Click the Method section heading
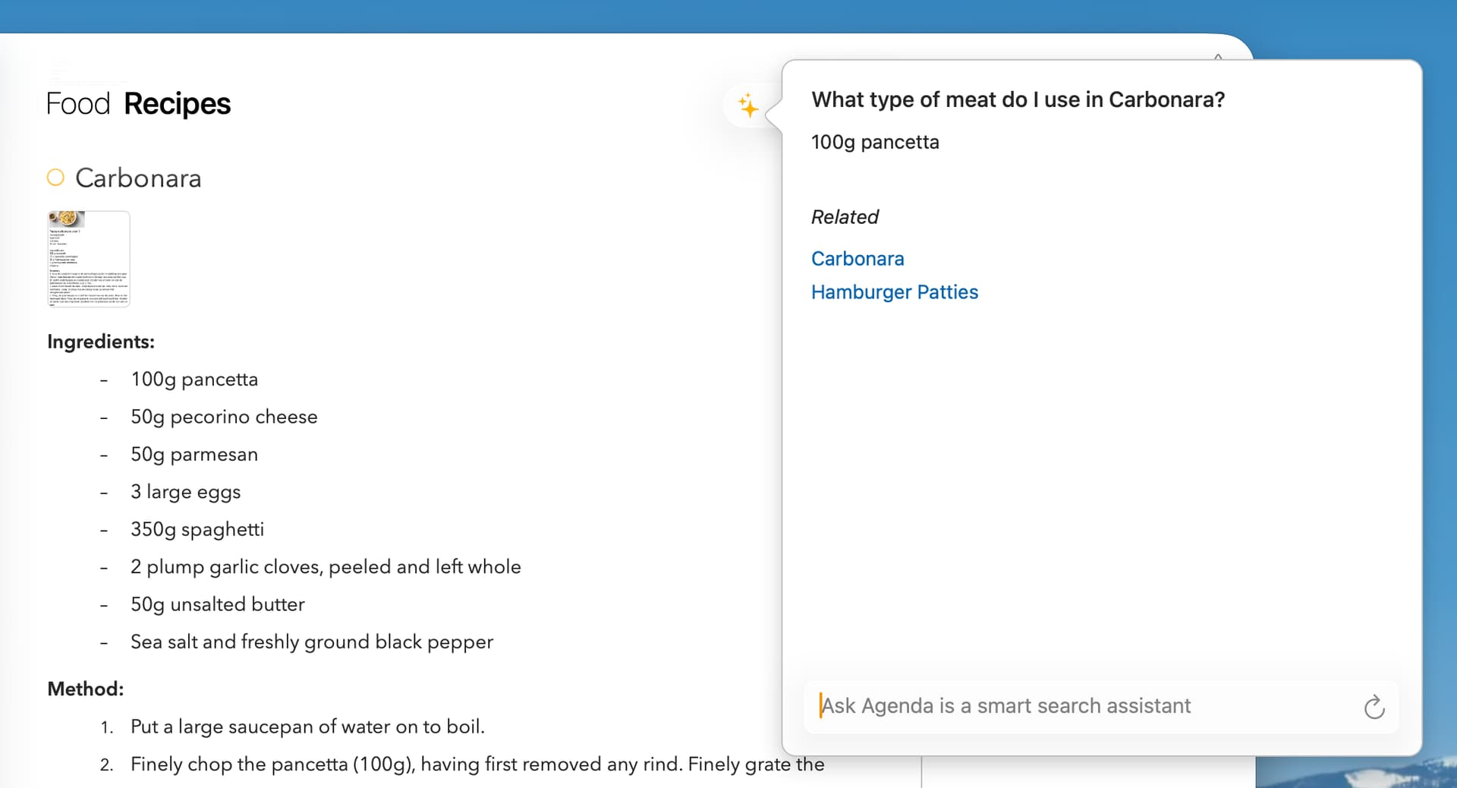The image size is (1457, 788). click(85, 689)
